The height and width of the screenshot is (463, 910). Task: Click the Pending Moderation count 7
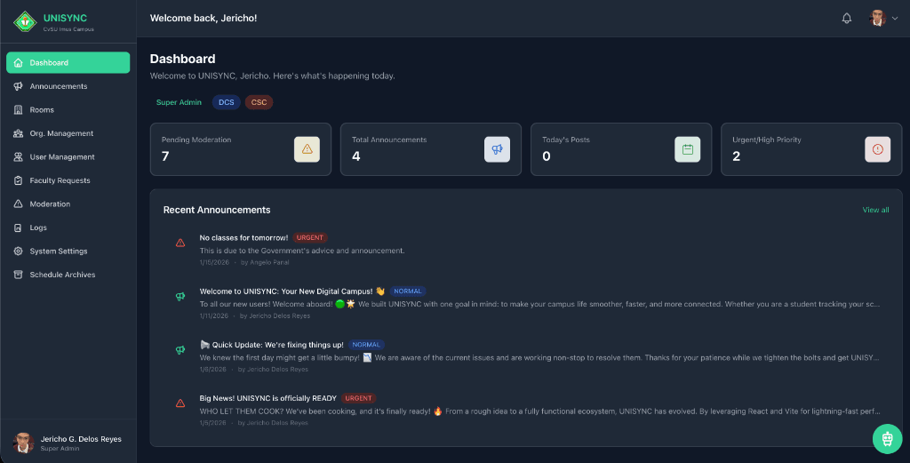pos(165,156)
